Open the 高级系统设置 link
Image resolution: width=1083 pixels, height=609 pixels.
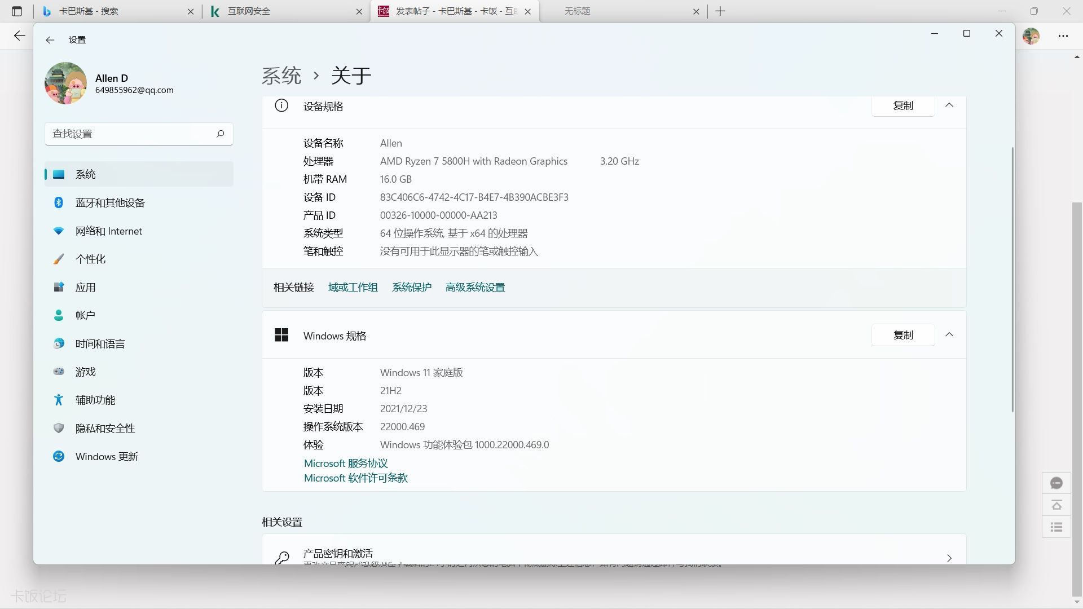tap(475, 288)
